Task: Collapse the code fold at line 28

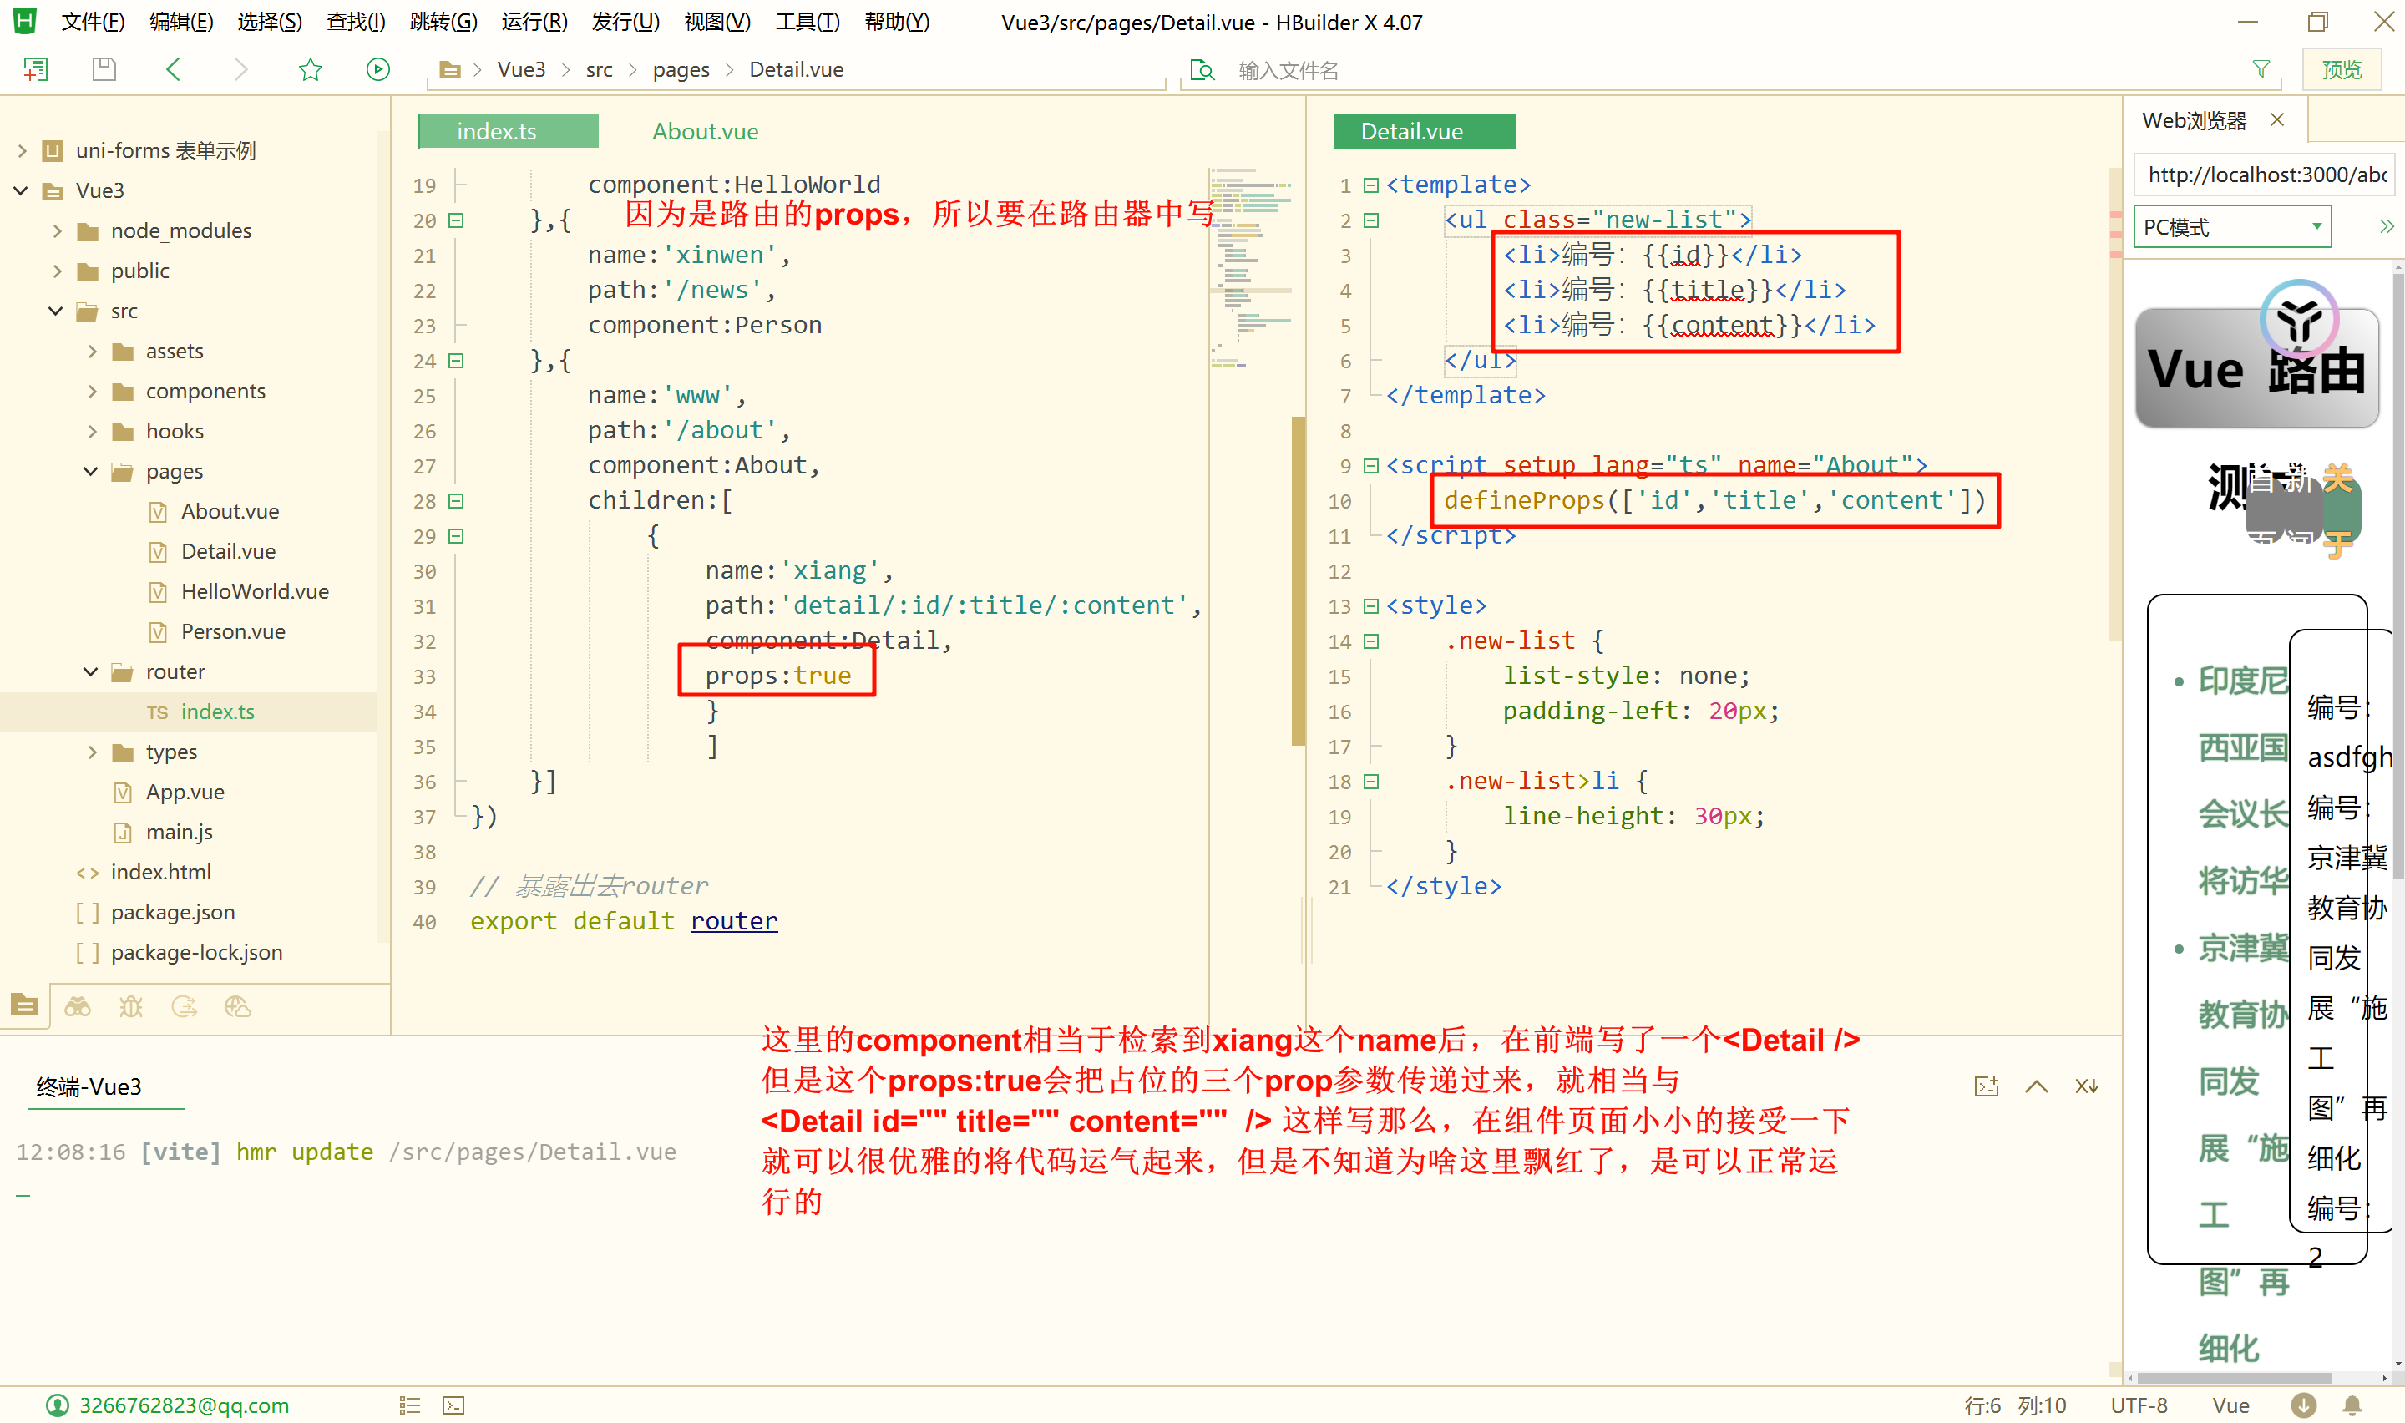Action: click(x=456, y=500)
